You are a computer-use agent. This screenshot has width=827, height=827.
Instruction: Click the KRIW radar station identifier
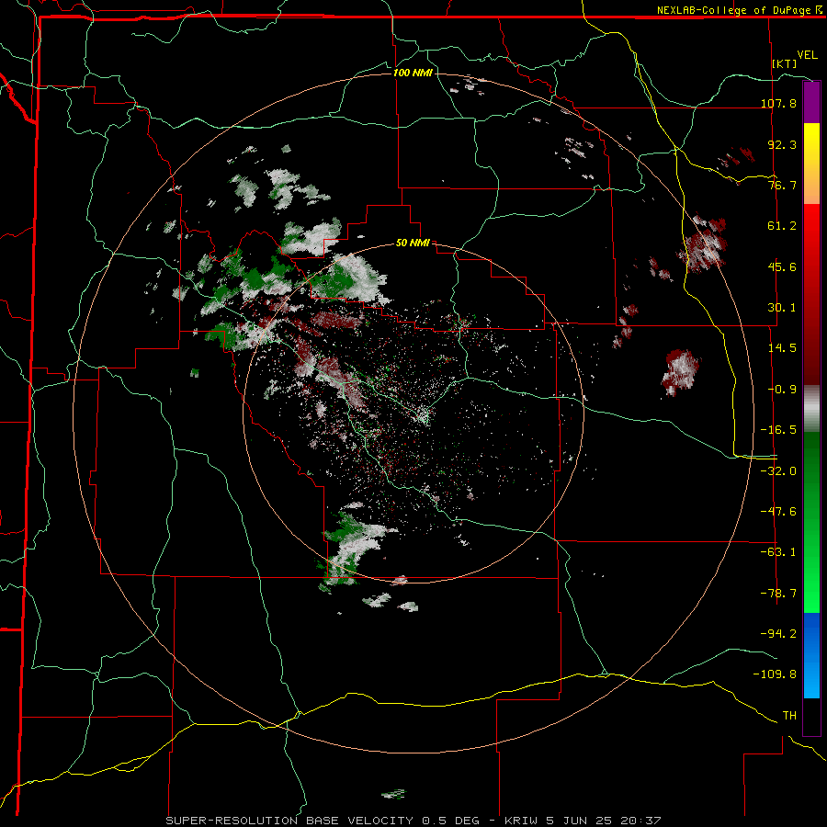pos(523,821)
